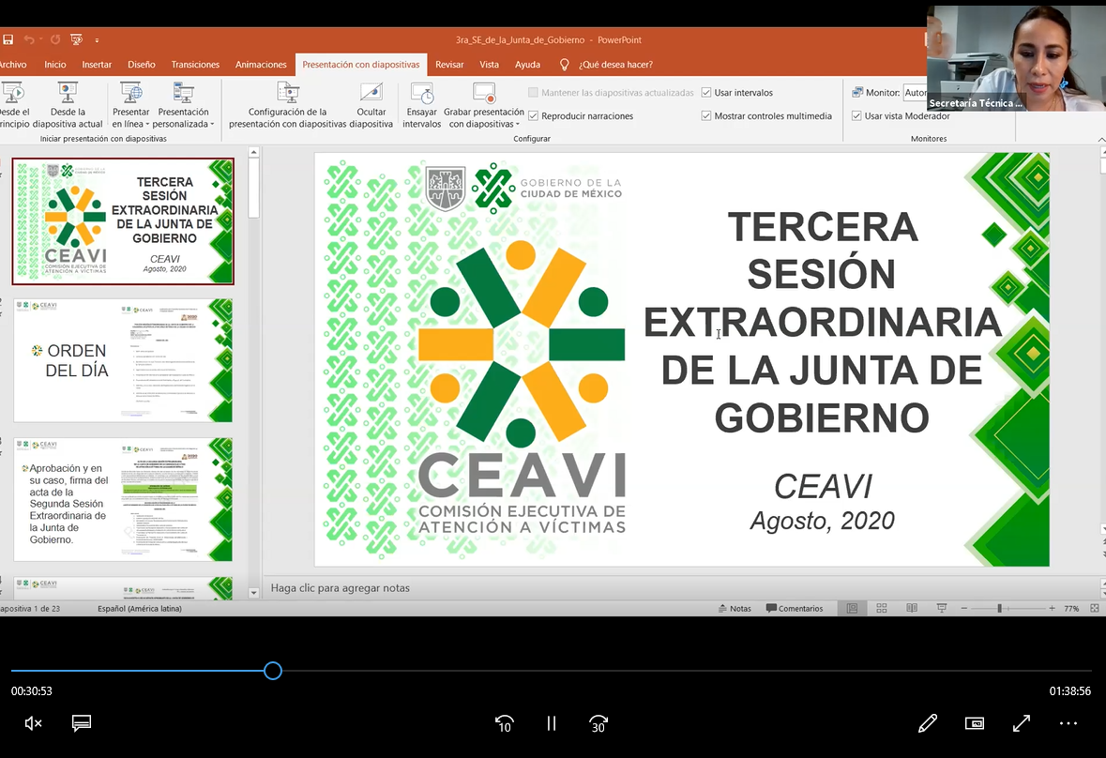This screenshot has height=758, width=1106.
Task: Switch to Animaciones tab
Action: point(261,64)
